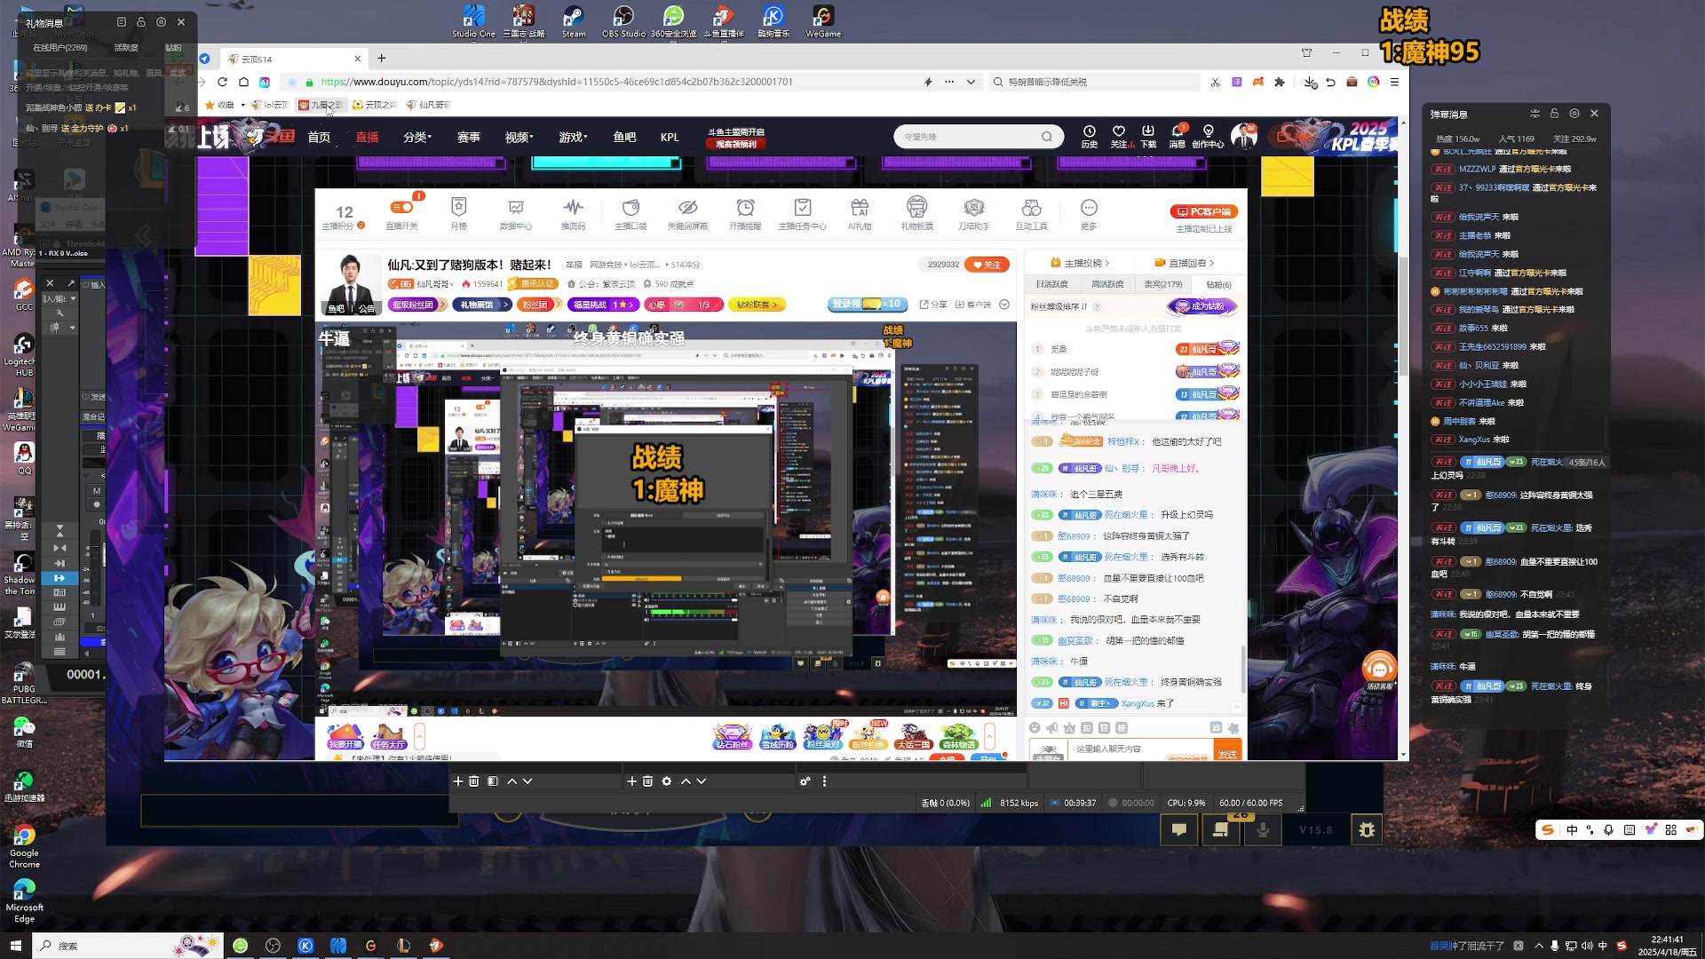
Task: Open the OBS Studio desktop shortcut
Action: (x=623, y=21)
